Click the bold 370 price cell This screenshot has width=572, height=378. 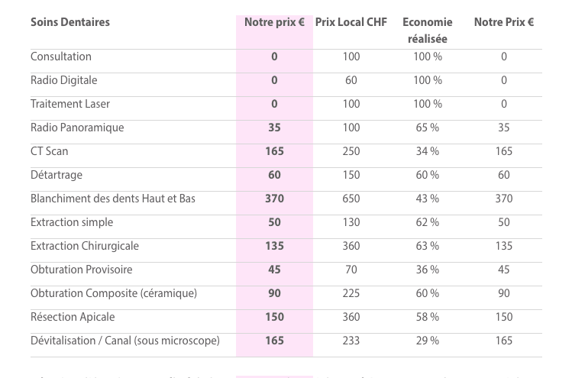click(x=274, y=199)
